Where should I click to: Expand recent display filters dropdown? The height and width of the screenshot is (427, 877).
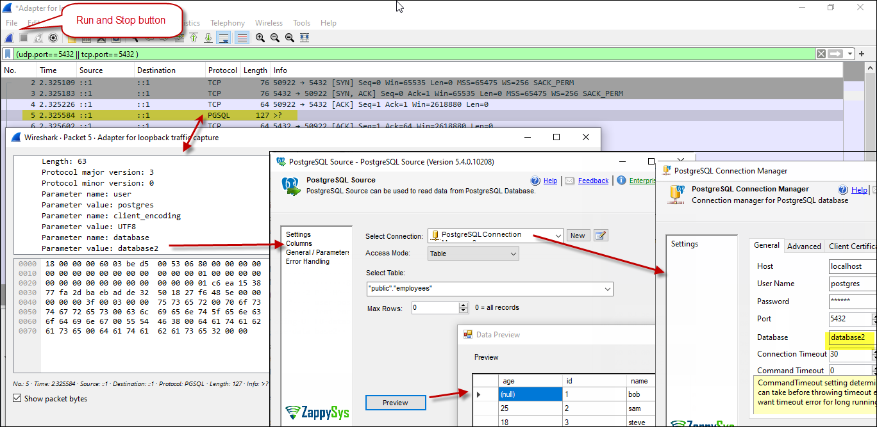[849, 54]
